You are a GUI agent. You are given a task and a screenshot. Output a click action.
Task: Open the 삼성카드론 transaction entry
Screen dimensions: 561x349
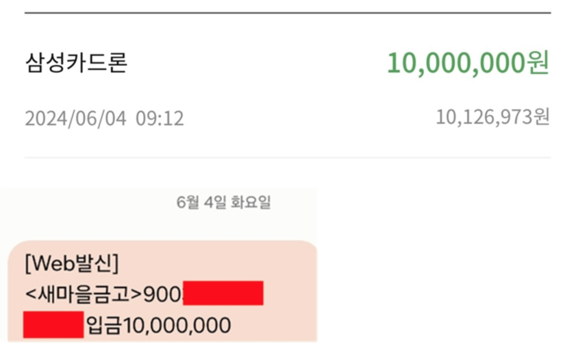coord(76,63)
